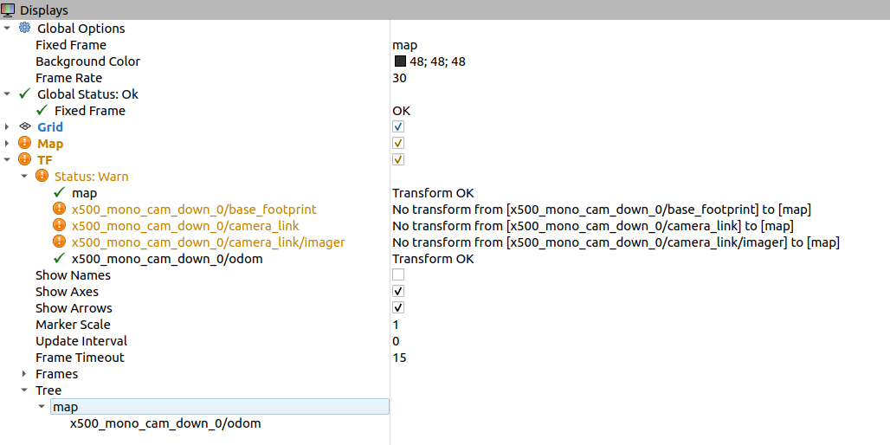Select x500_mono_cam_down_0/odom under Tree
The height and width of the screenshot is (445, 890).
tap(165, 423)
